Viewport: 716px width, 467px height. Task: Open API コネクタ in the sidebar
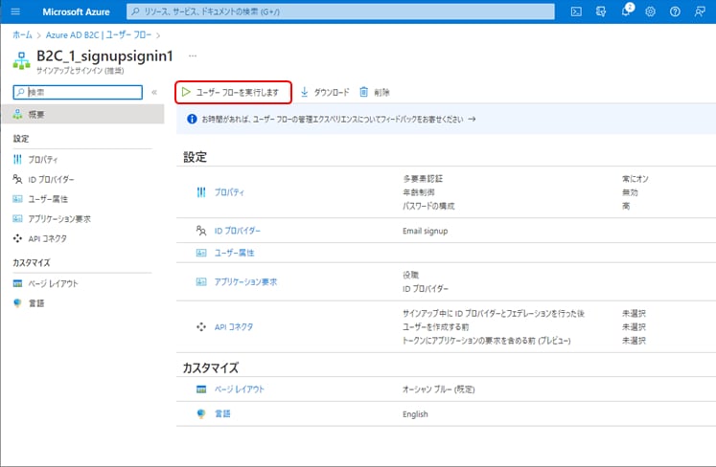click(x=48, y=238)
